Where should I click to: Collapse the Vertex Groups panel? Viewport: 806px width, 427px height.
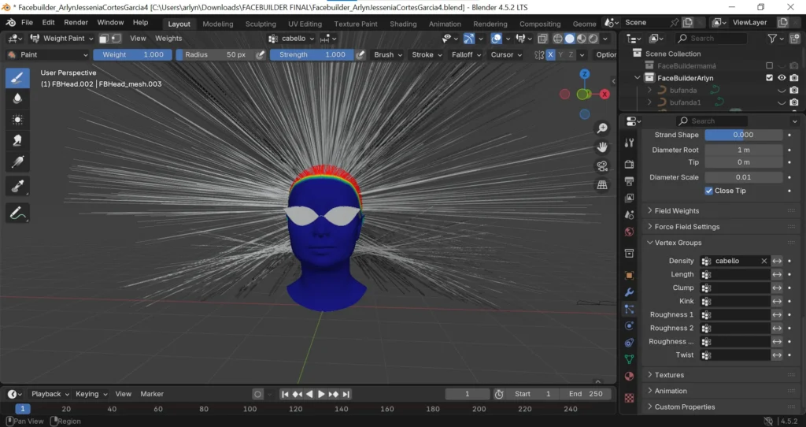(x=677, y=243)
